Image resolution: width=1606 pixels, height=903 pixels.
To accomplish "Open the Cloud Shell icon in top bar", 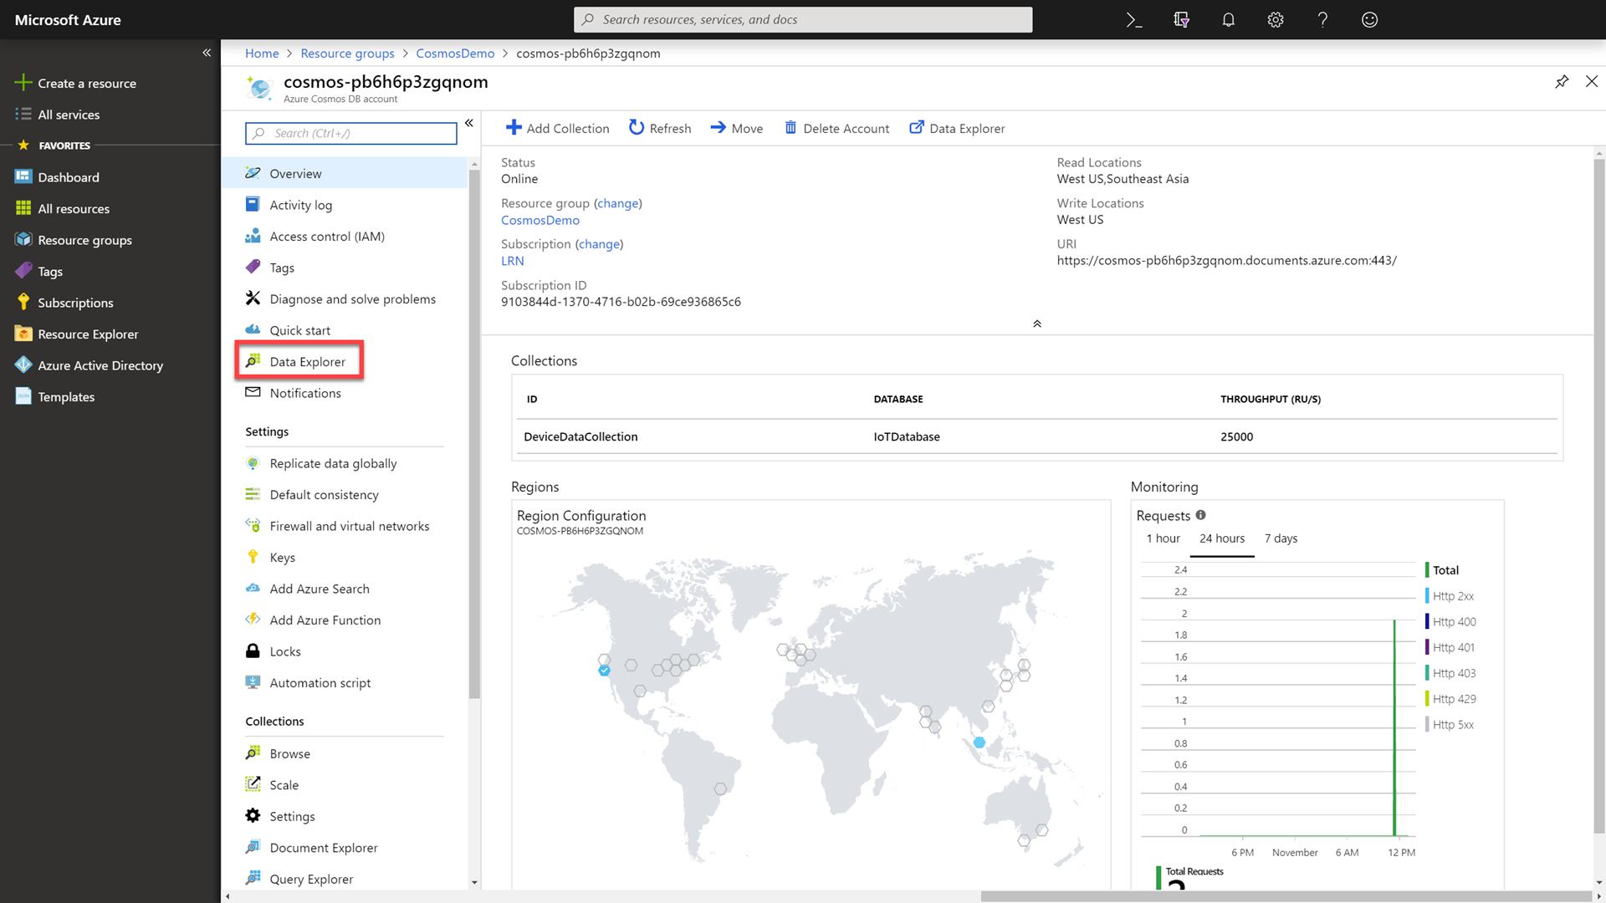I will click(1133, 20).
